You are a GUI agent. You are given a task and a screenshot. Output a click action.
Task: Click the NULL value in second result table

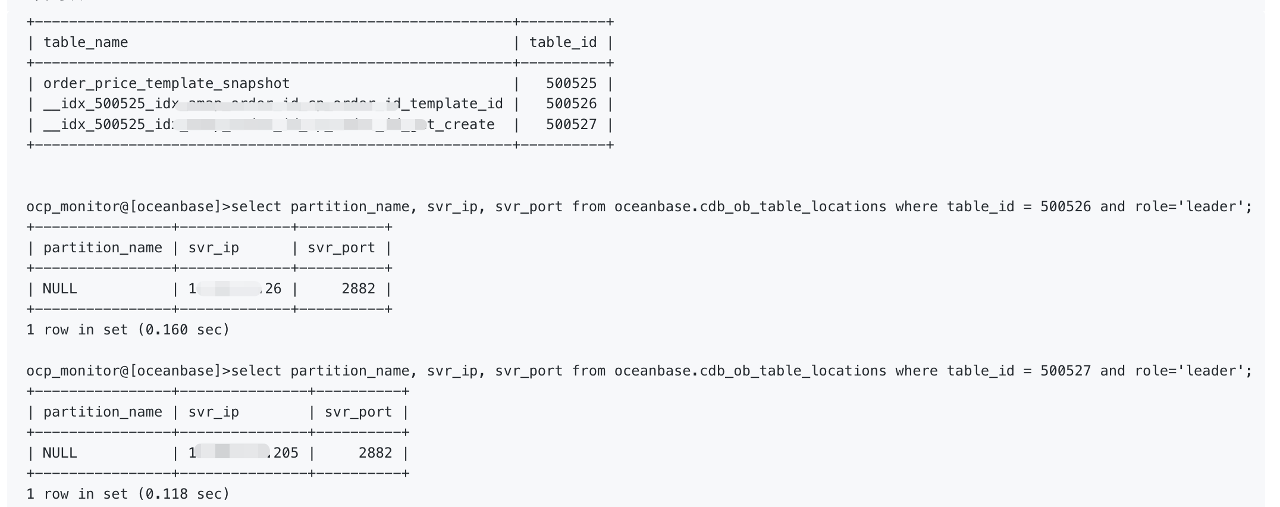(x=60, y=453)
